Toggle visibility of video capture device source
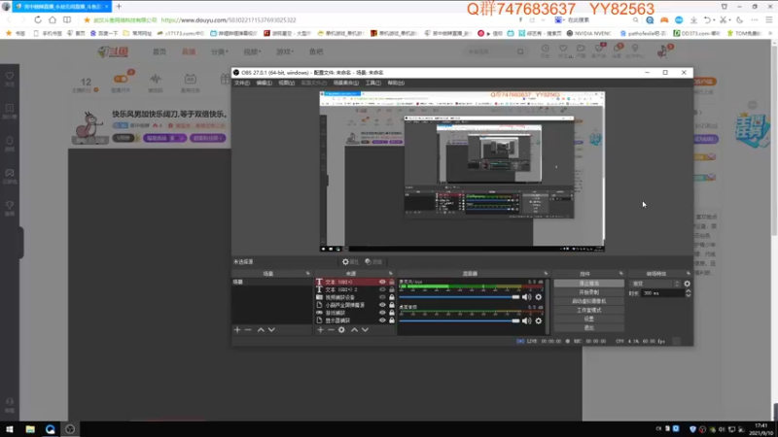Image resolution: width=778 pixels, height=437 pixels. click(382, 297)
